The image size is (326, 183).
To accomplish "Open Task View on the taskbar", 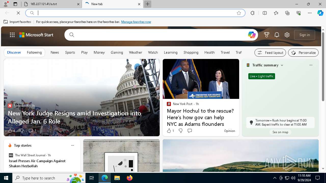I will tap(92, 178).
